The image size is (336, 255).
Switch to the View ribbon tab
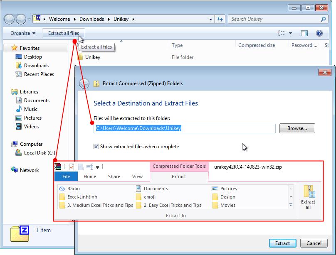click(137, 176)
